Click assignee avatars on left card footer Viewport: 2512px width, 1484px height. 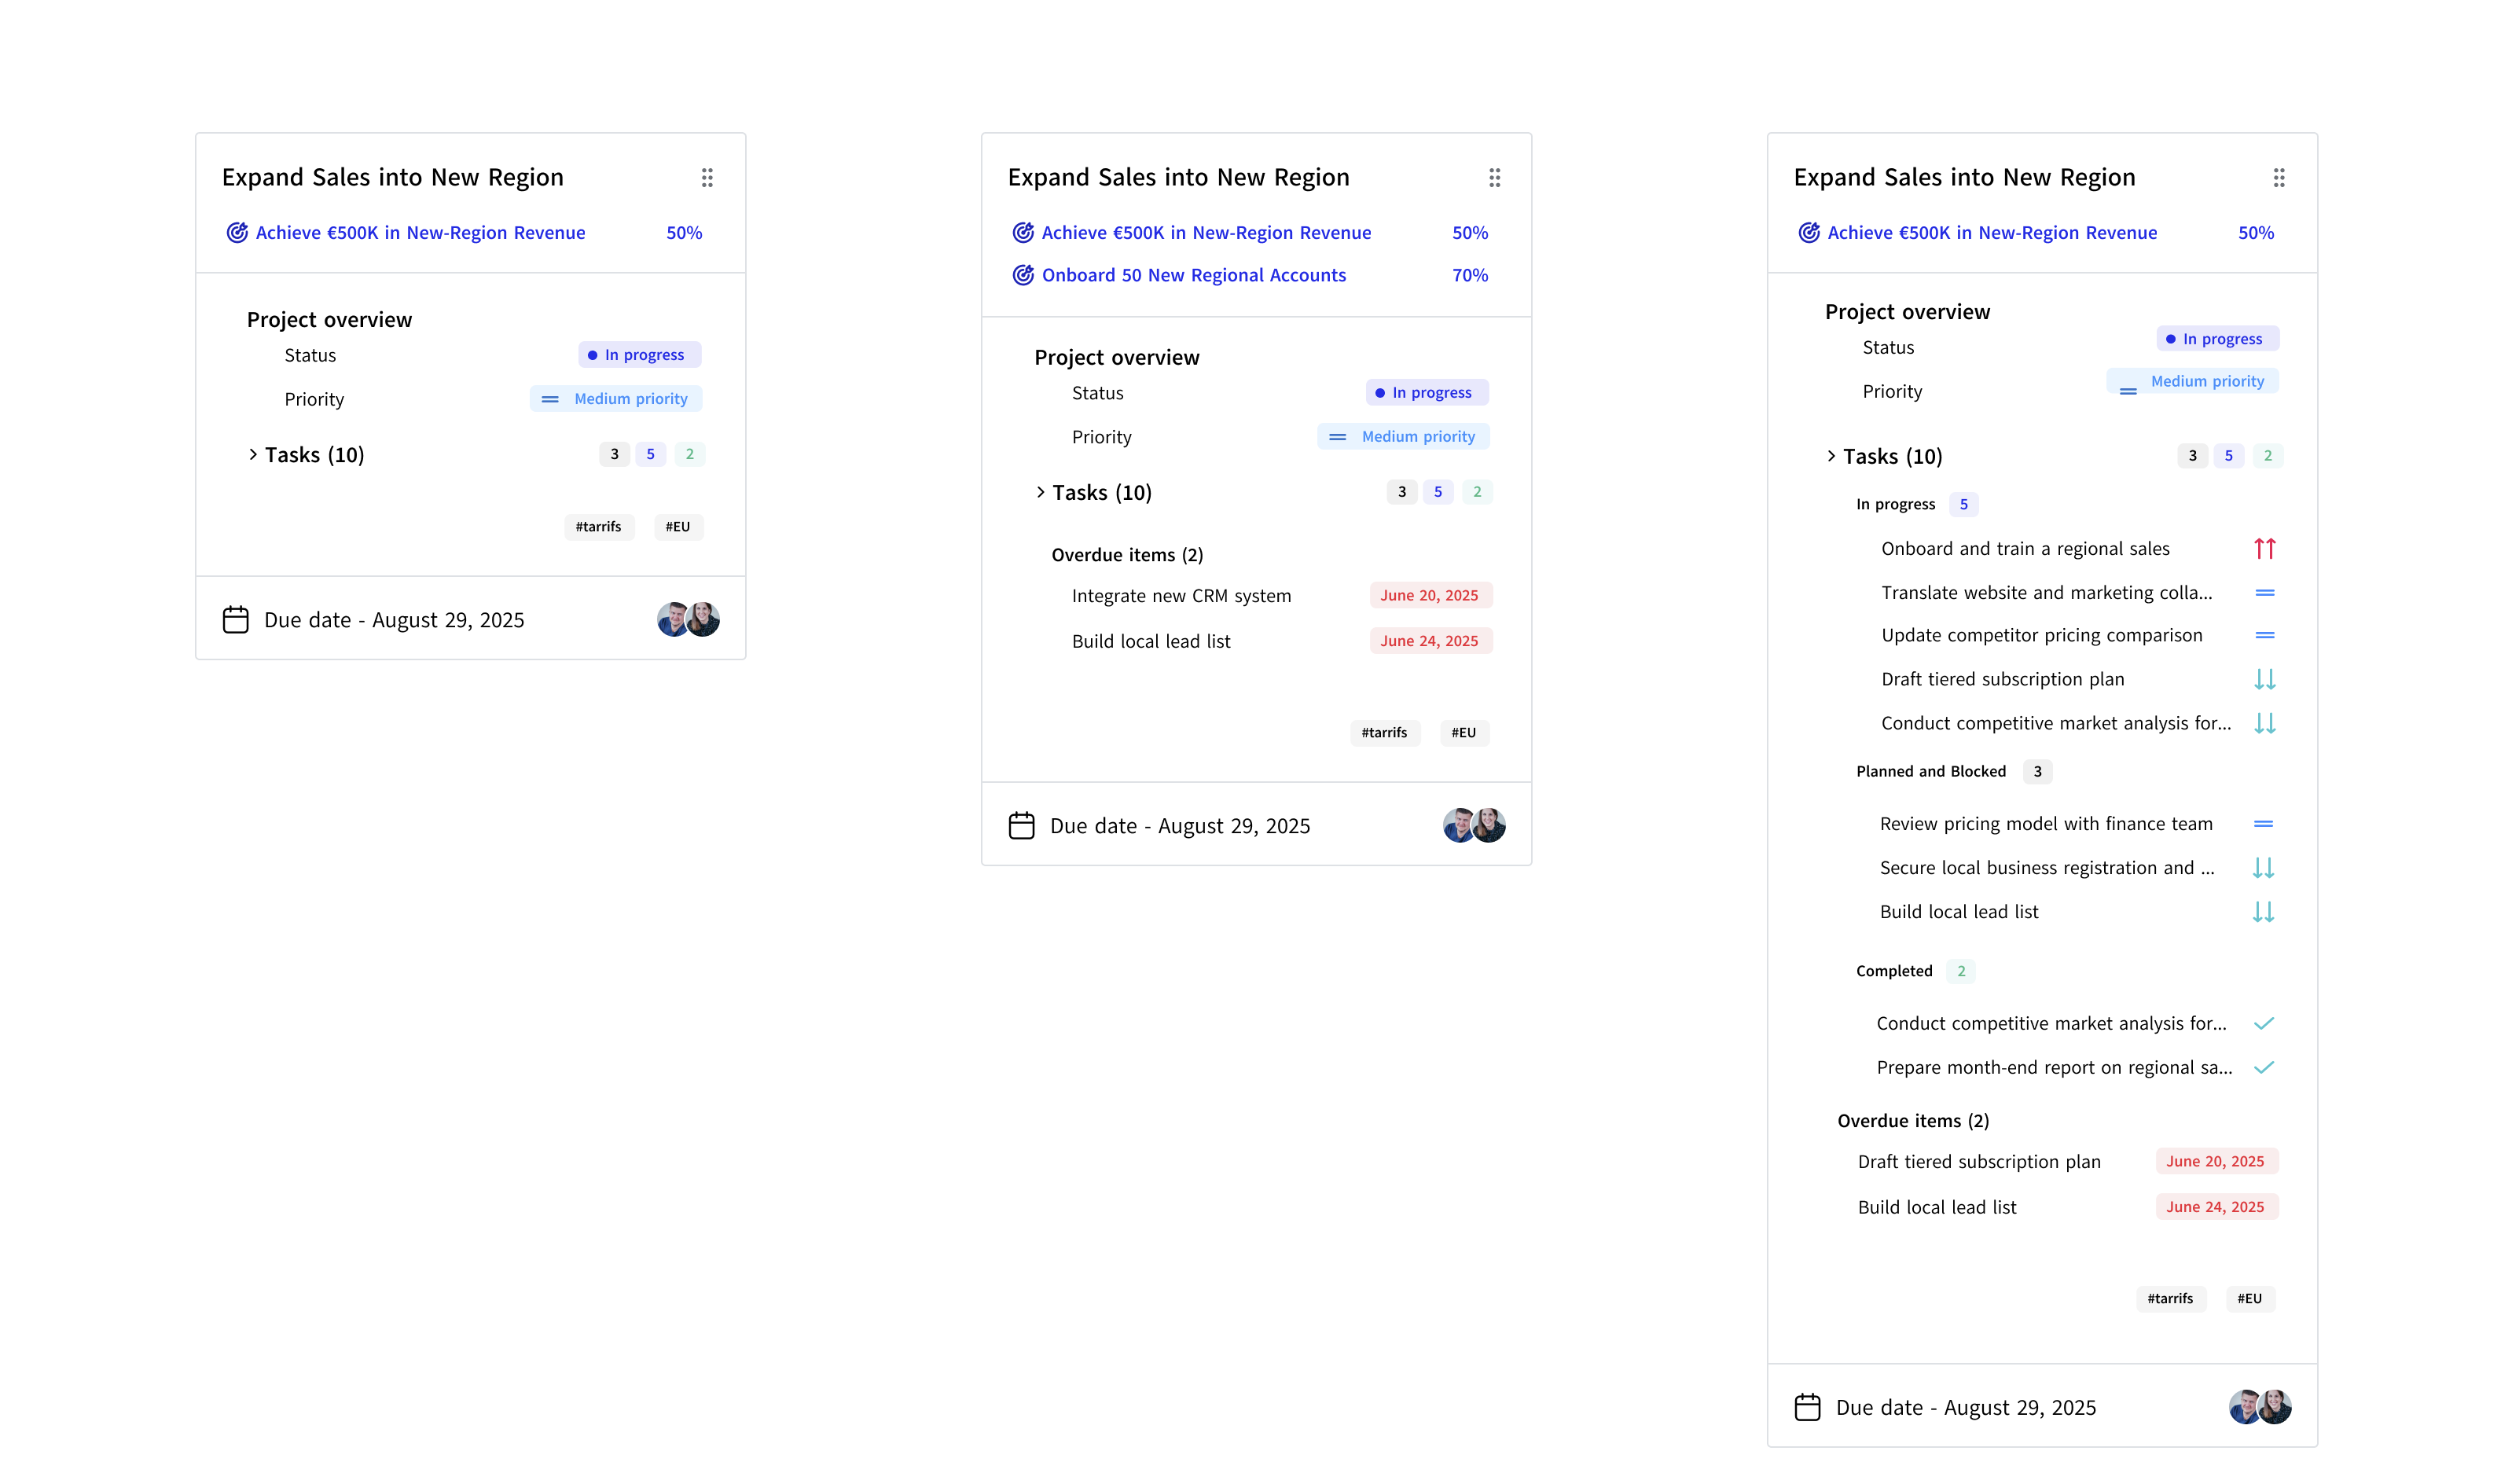(x=688, y=620)
